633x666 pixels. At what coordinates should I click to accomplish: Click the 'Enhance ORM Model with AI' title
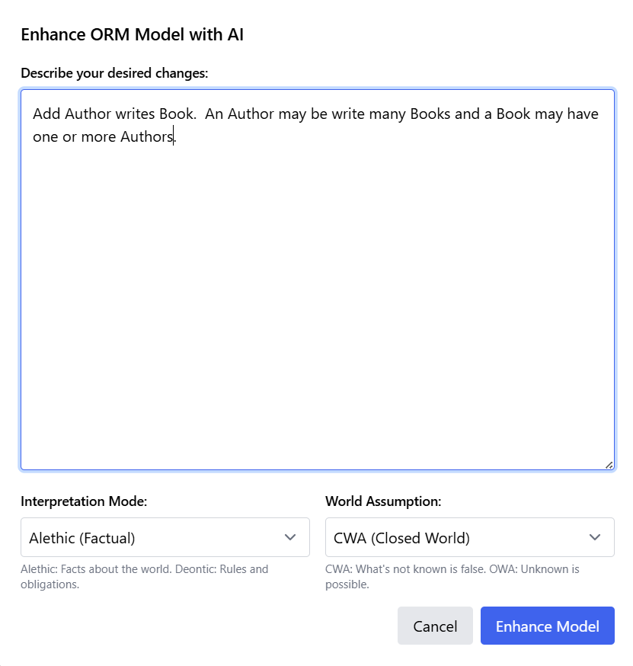click(133, 34)
